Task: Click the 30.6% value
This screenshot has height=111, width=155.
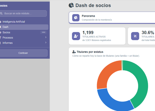Action: (148, 32)
